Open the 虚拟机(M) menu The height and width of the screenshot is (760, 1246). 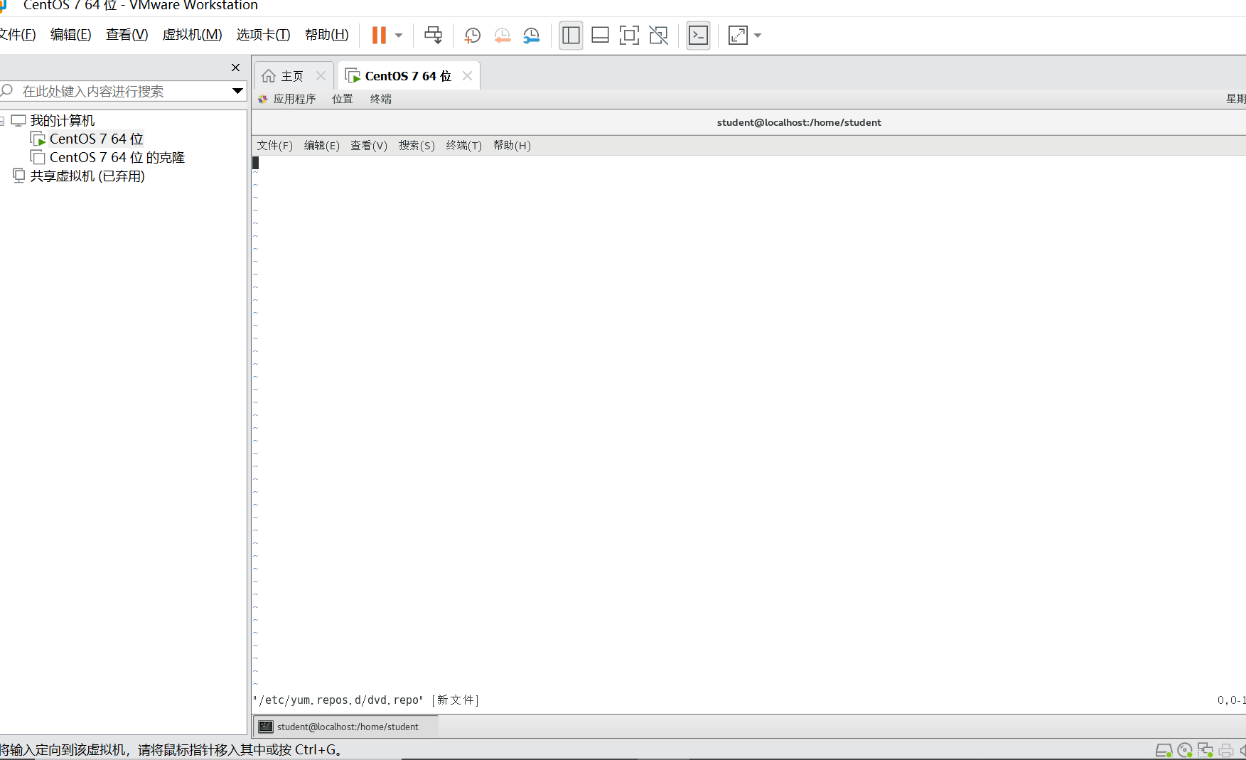point(192,35)
